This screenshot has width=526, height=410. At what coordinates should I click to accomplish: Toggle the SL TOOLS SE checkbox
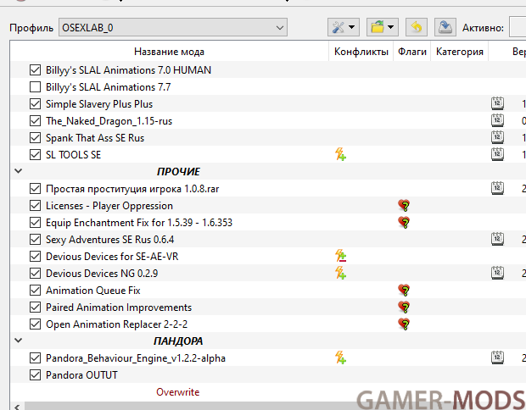35,155
